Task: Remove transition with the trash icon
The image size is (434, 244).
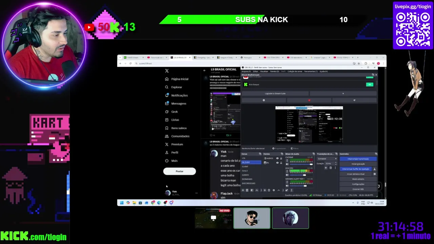Action: pyautogui.click(x=331, y=168)
